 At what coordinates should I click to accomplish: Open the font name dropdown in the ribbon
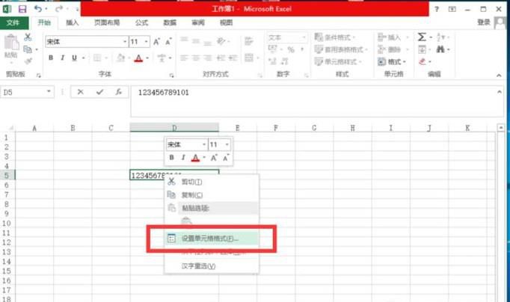pos(124,42)
